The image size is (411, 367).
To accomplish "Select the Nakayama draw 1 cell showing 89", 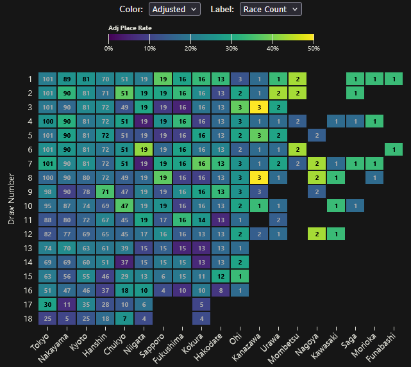I will (67, 79).
